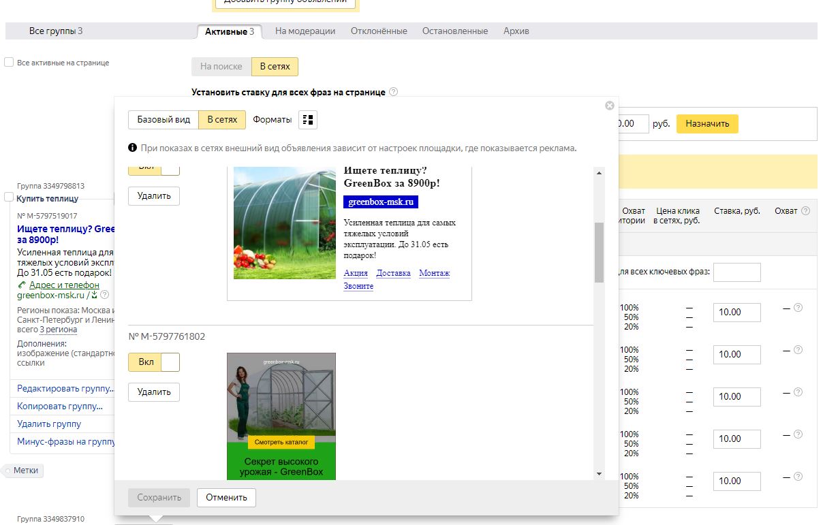Click the ad headline 'Ищете теплицу? GreenBox за 8900р!' in the popup preview

pos(392,177)
